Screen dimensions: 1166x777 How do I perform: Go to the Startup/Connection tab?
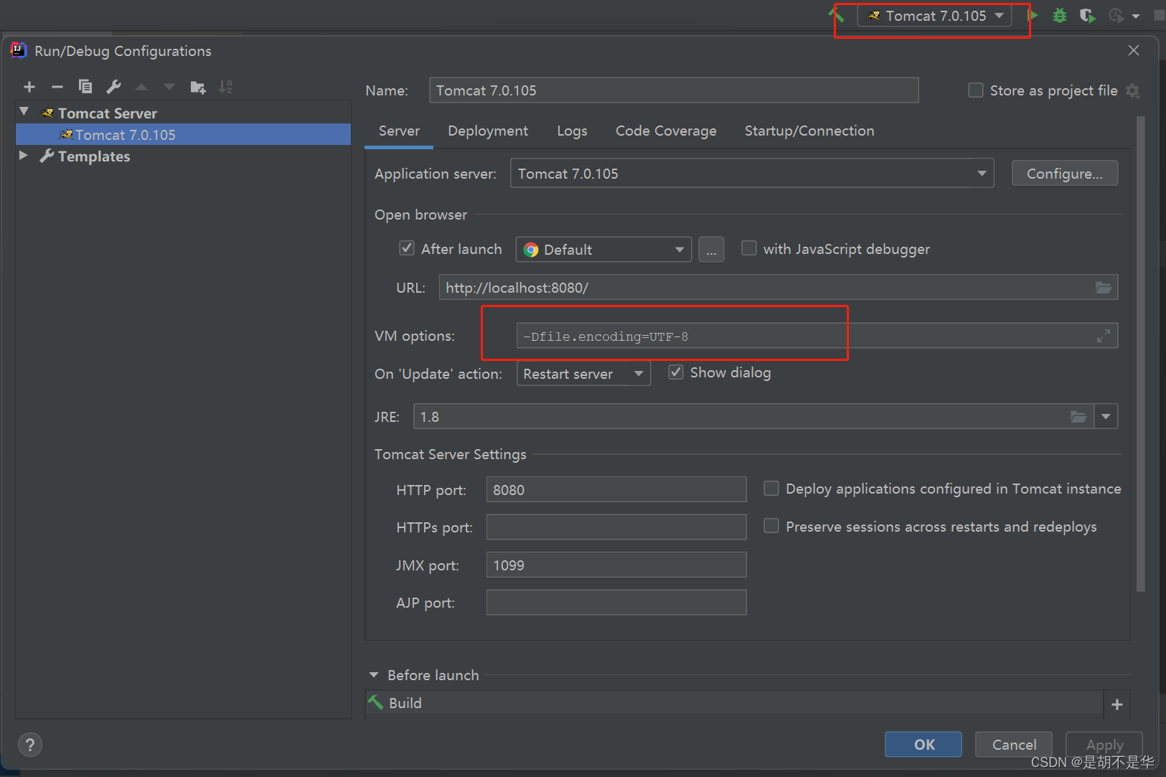pos(809,131)
